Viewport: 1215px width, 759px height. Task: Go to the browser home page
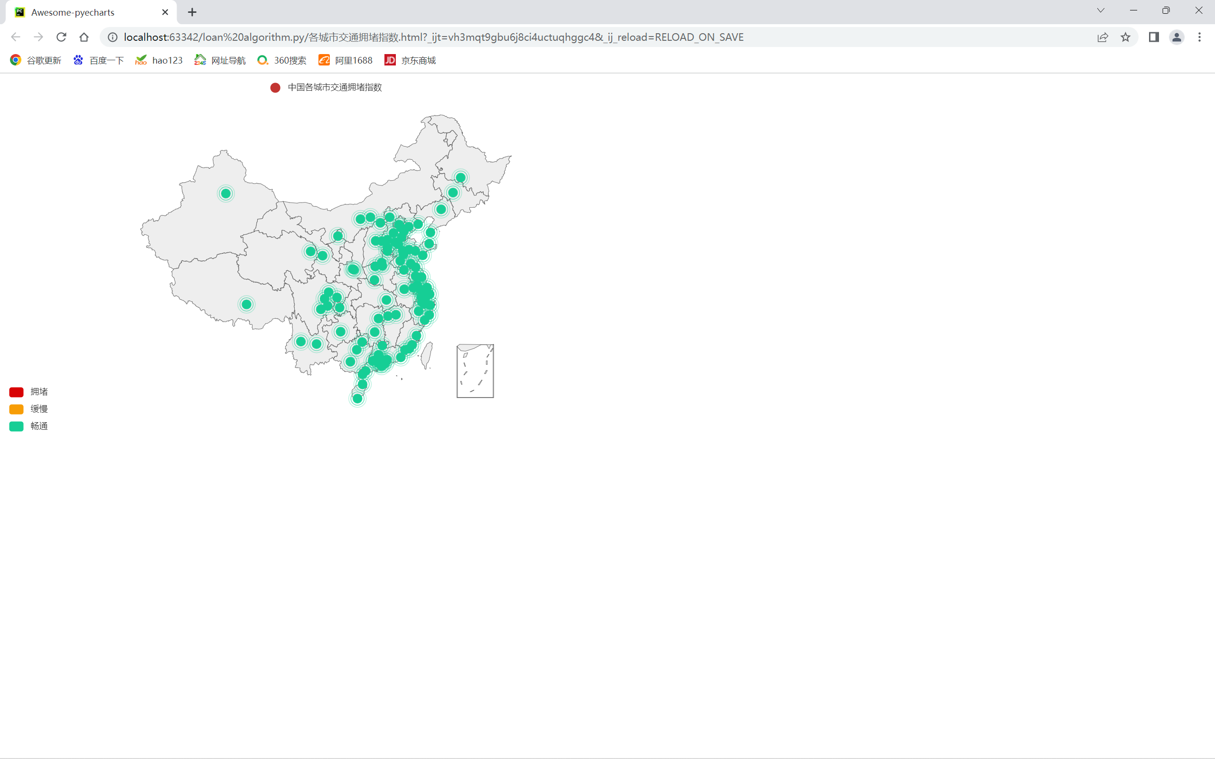(x=84, y=37)
